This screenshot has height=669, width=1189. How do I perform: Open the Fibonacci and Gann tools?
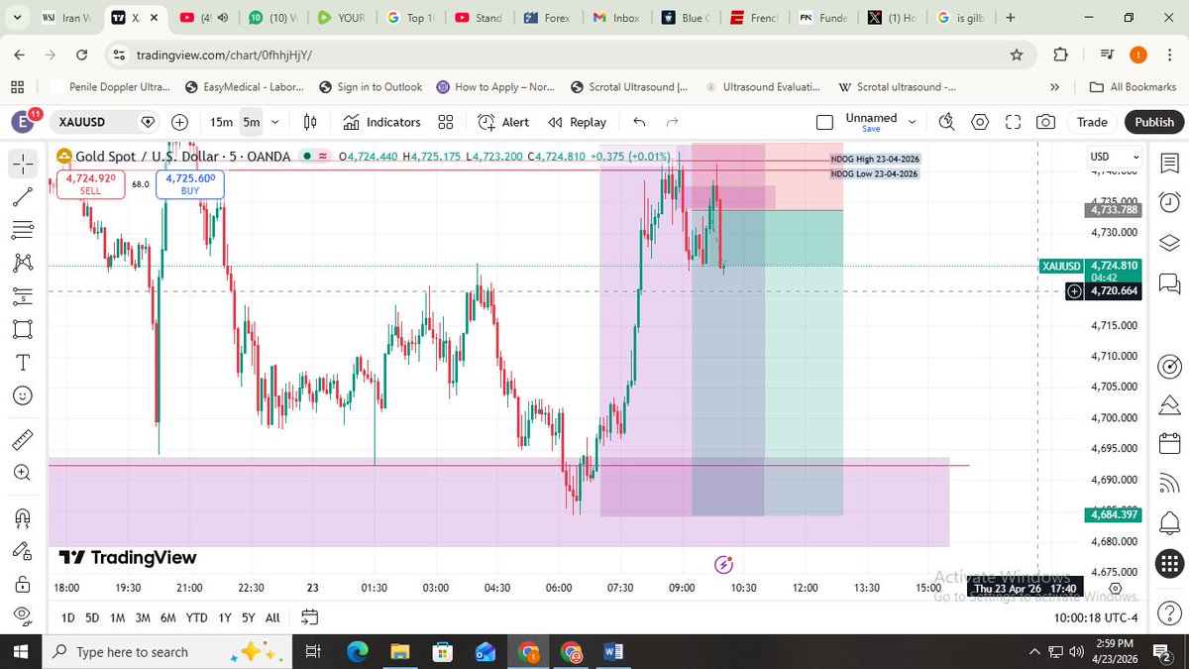pos(24,230)
